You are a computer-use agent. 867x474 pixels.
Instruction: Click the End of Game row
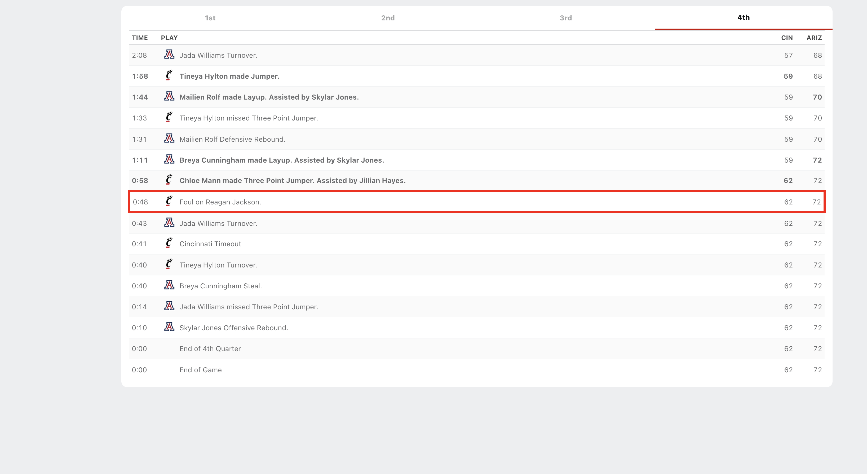point(201,370)
